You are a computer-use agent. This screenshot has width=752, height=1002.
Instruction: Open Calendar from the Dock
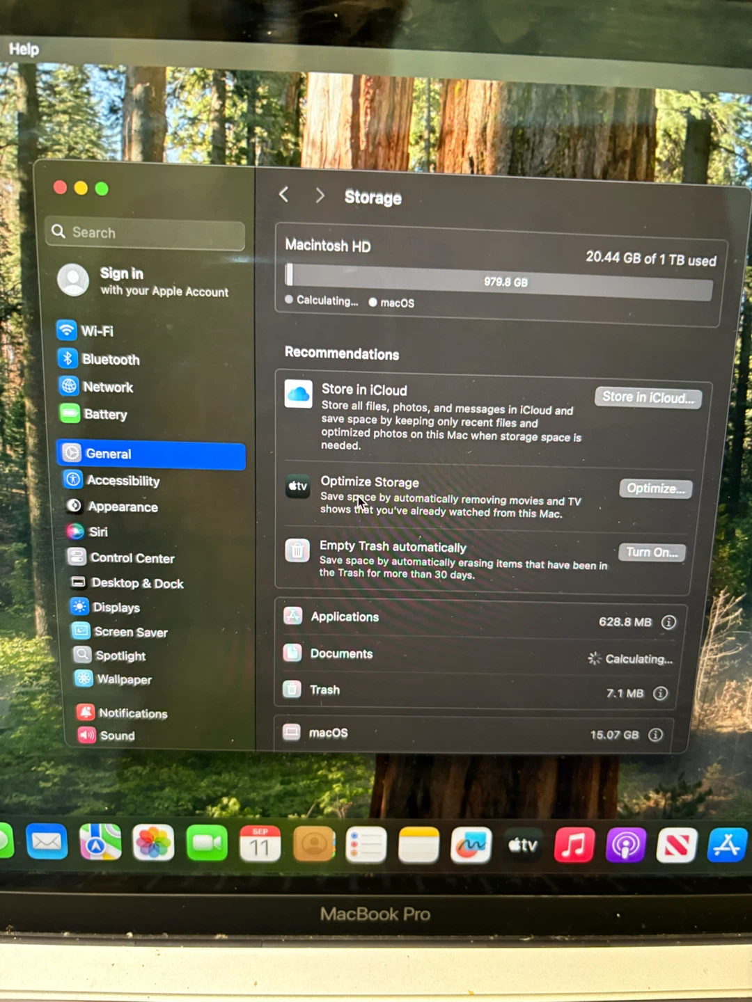(260, 844)
